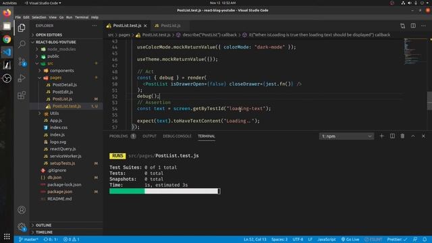This screenshot has width=432, height=243.
Task: Maximize the panel size with chevron up
Action: tap(413, 136)
